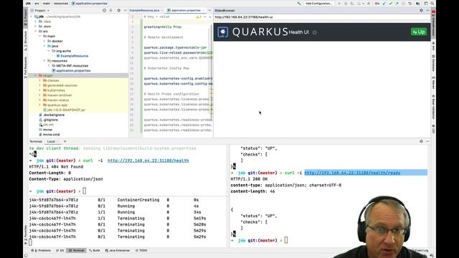
Task: Toggle the Structure side tool window button
Action: click(26, 41)
